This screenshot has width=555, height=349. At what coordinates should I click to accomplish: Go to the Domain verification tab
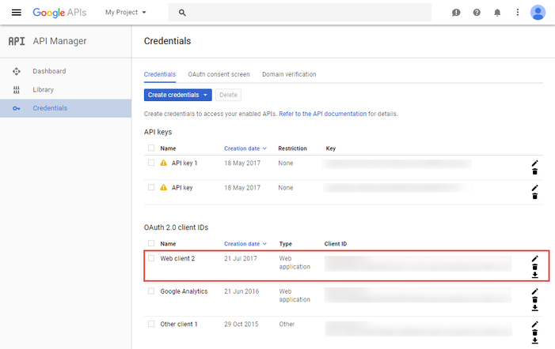tap(289, 74)
